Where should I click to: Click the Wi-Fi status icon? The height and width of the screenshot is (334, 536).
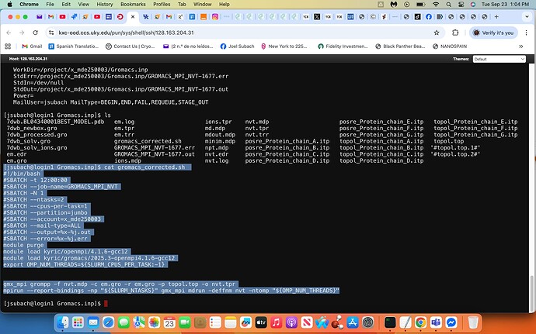[436, 5]
